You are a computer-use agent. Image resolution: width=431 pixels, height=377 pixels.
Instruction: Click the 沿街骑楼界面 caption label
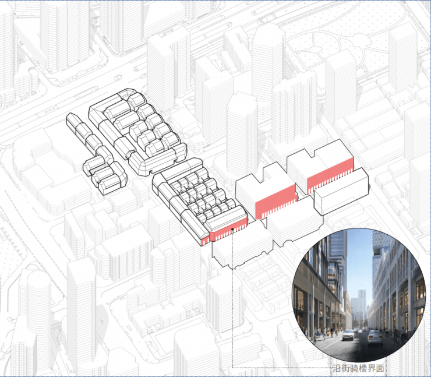click(356, 368)
